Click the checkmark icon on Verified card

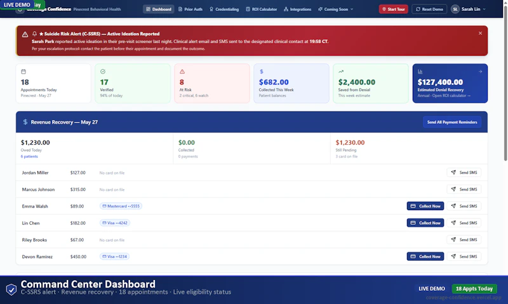(103, 72)
